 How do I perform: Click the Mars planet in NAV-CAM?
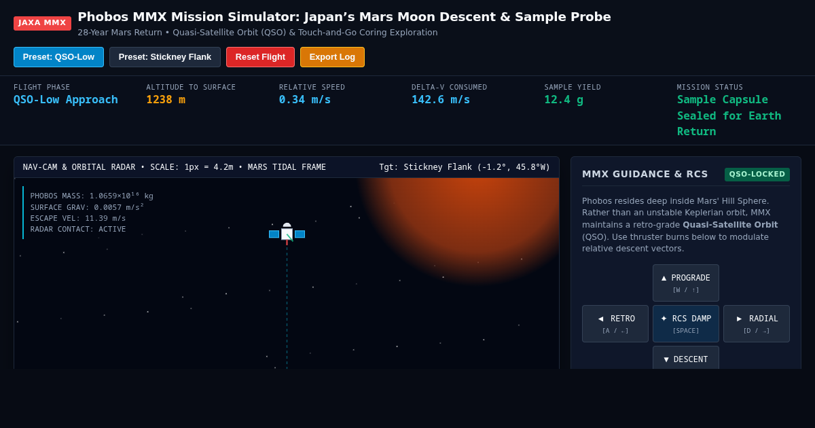(x=475, y=224)
